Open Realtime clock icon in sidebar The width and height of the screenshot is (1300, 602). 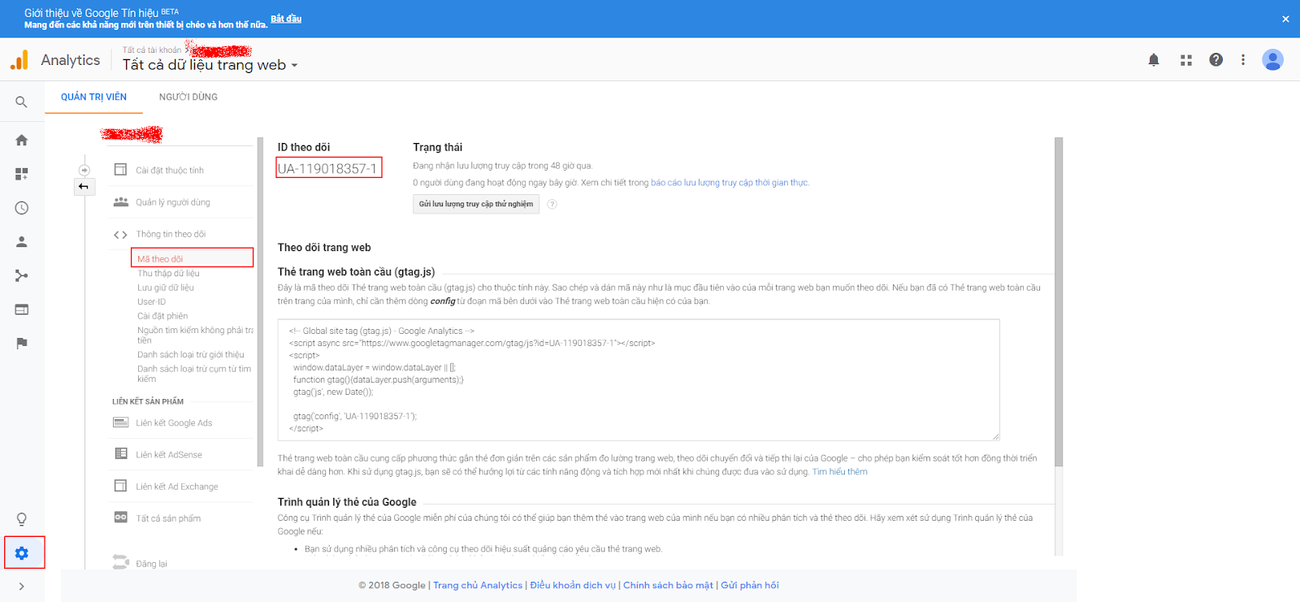pos(22,208)
